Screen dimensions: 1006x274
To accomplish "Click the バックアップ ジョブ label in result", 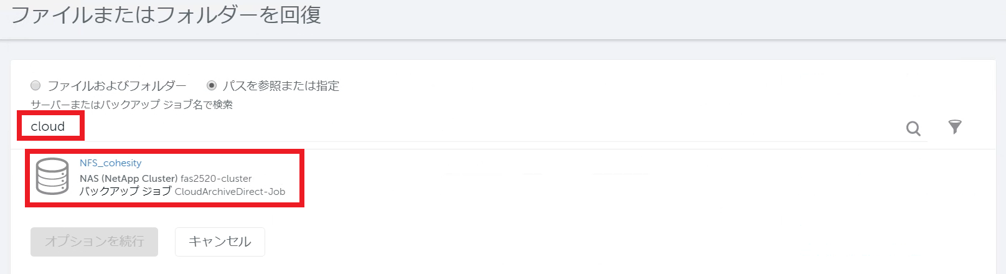I will [x=125, y=191].
